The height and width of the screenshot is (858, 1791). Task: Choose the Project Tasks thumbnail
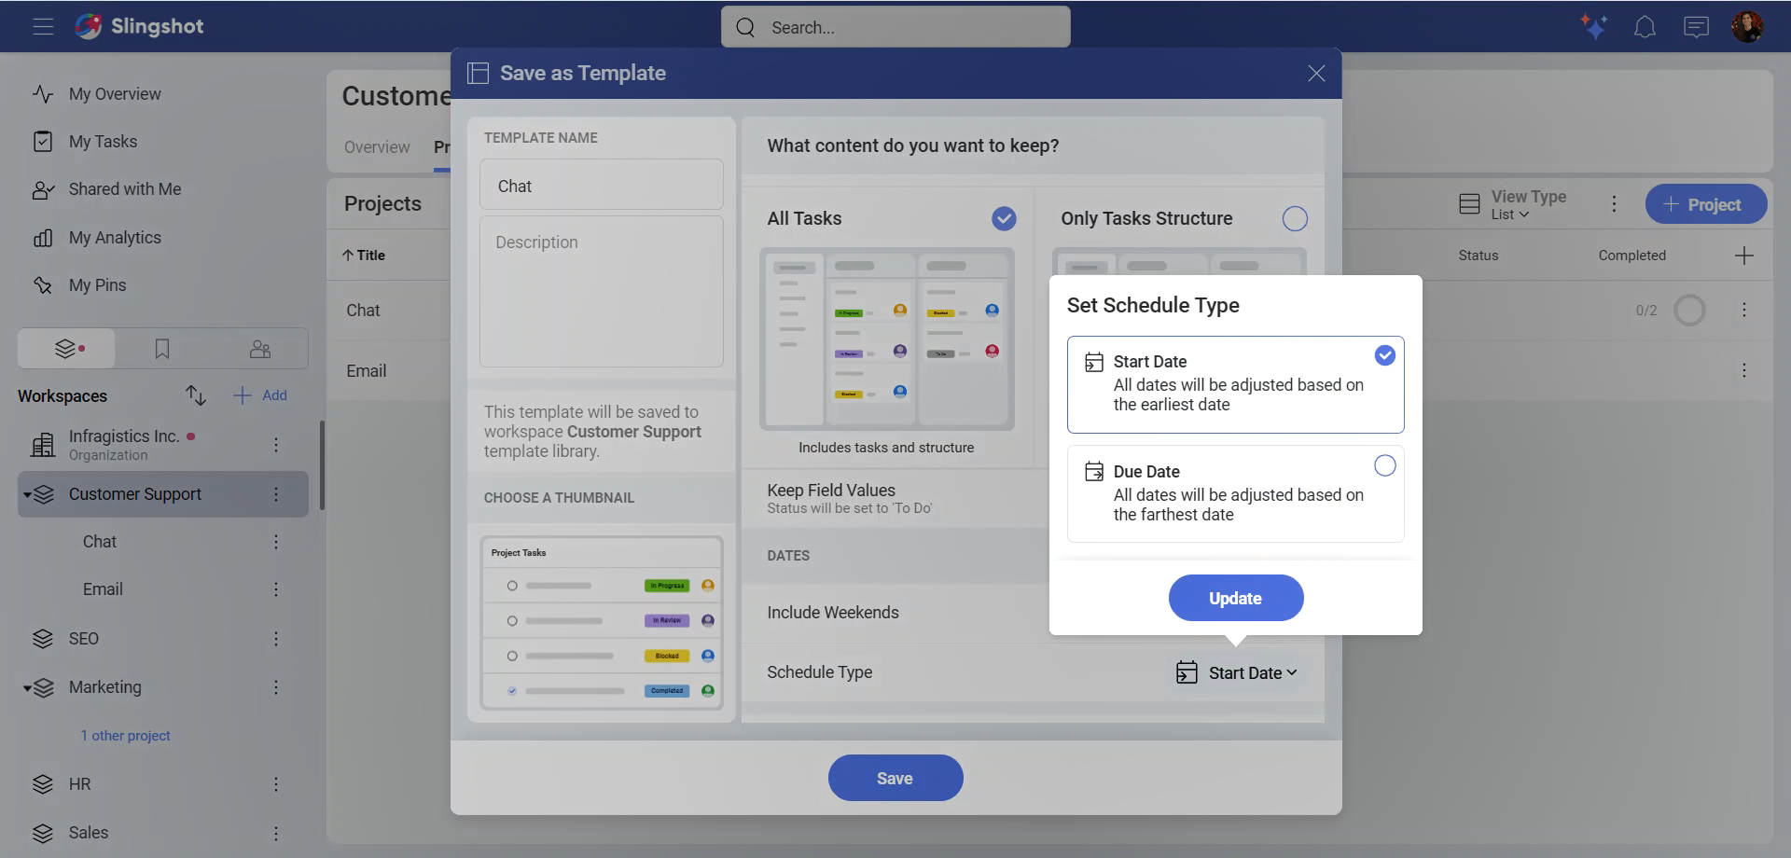(602, 623)
